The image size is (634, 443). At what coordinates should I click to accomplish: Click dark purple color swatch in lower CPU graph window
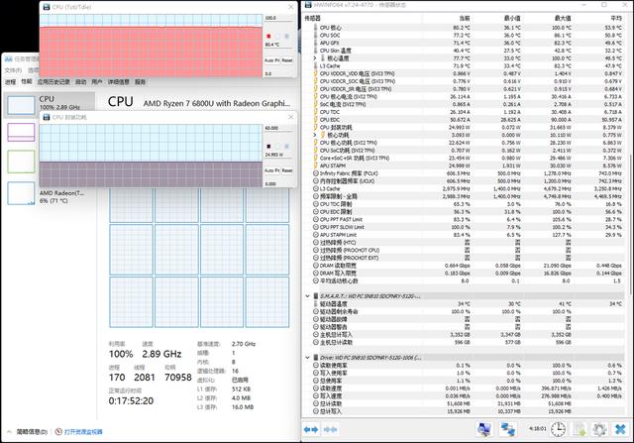268,146
